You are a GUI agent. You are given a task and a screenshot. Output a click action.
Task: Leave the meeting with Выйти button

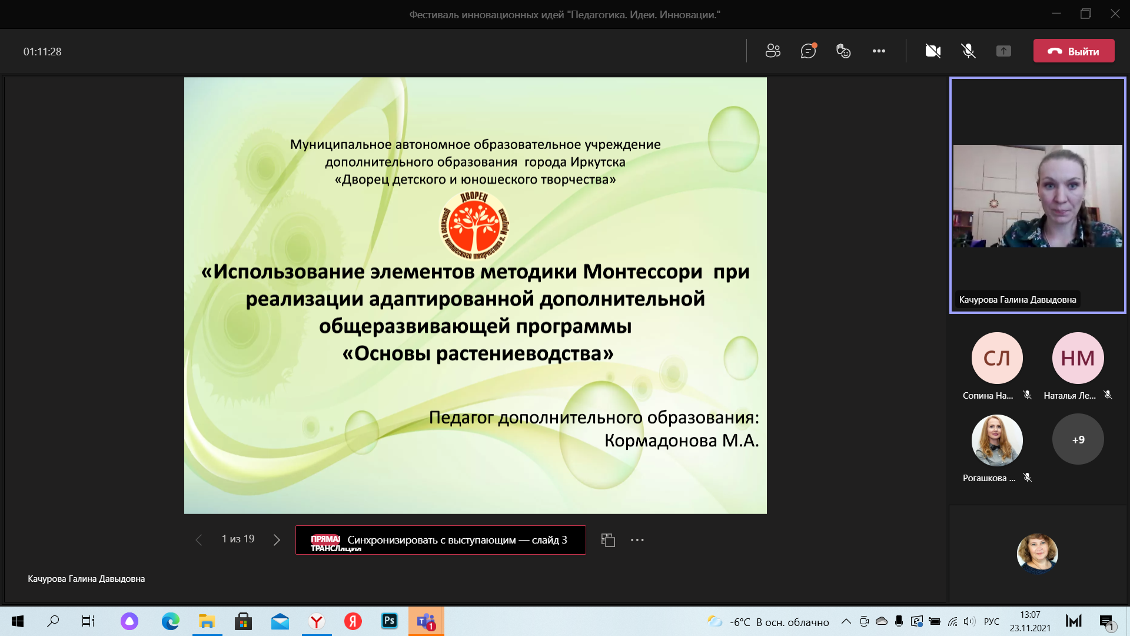tap(1073, 51)
